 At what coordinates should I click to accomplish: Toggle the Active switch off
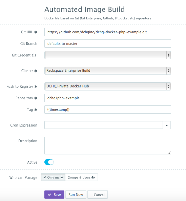pos(49,162)
